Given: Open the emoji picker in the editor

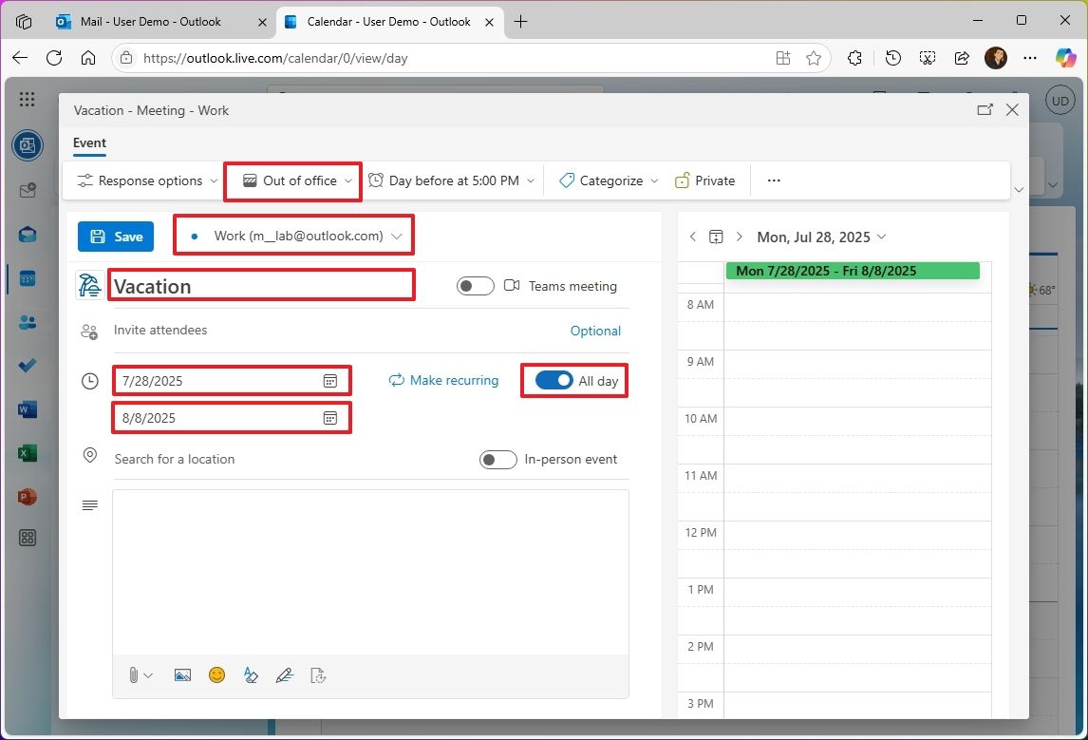Looking at the screenshot, I should click(217, 675).
